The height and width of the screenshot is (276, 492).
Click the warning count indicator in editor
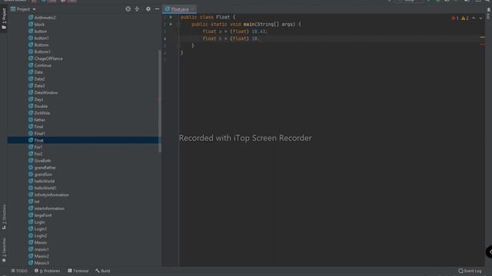pos(465,18)
